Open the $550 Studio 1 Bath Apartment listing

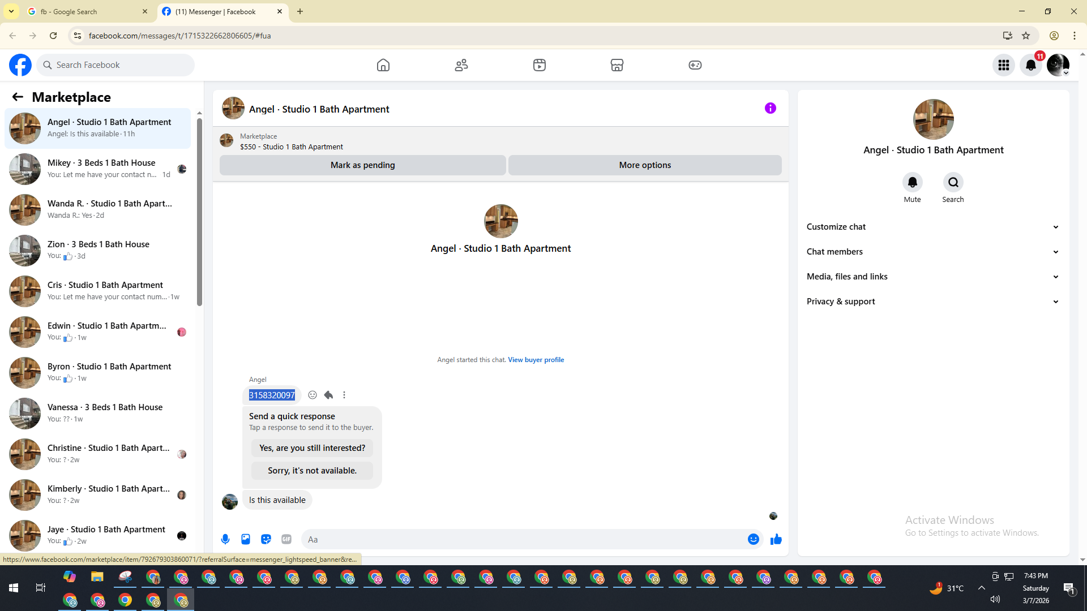coord(292,147)
